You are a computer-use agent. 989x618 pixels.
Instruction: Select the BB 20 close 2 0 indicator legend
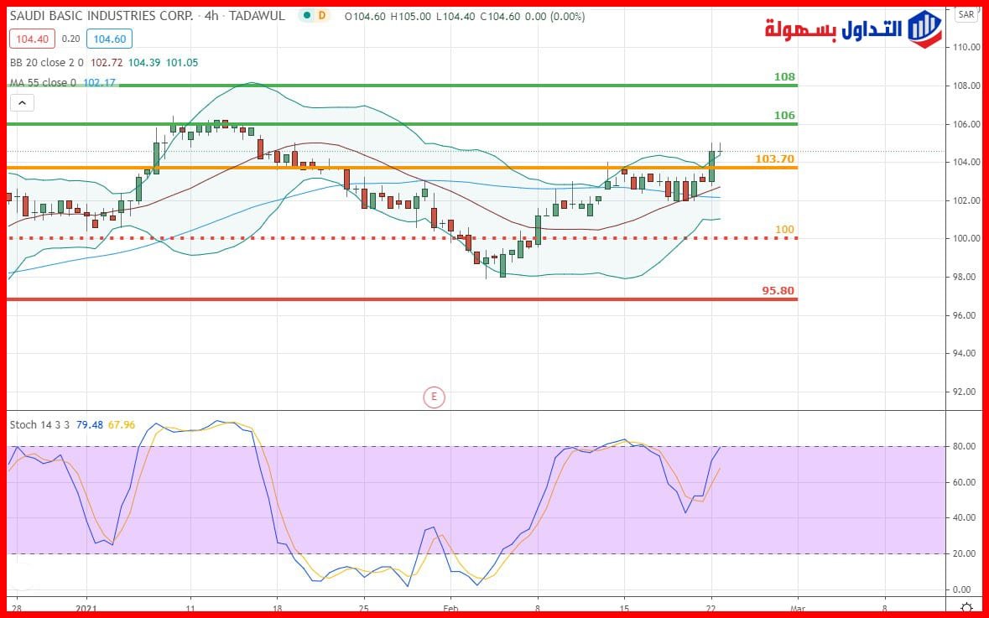[x=47, y=62]
